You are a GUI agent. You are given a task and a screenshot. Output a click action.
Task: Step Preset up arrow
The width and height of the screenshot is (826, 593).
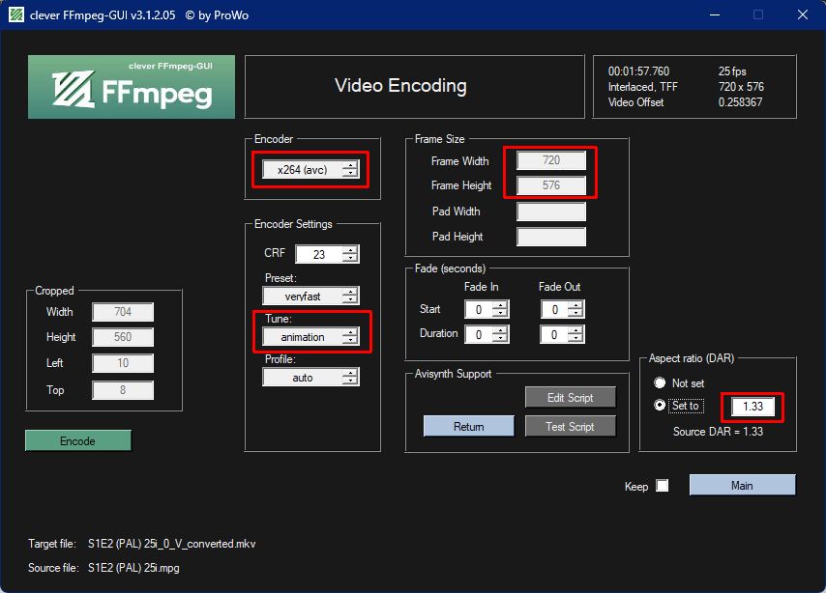click(350, 292)
